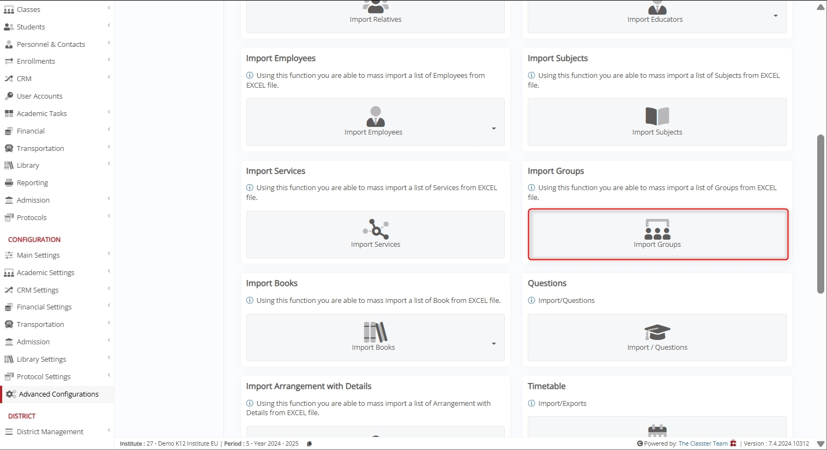Click the Import Employees person icon

[x=375, y=116]
